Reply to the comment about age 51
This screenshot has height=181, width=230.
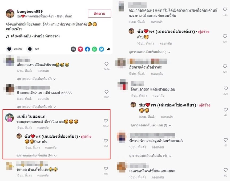pos(158,96)
